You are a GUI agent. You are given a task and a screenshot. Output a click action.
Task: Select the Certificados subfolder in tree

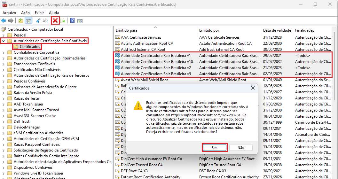tap(30, 47)
